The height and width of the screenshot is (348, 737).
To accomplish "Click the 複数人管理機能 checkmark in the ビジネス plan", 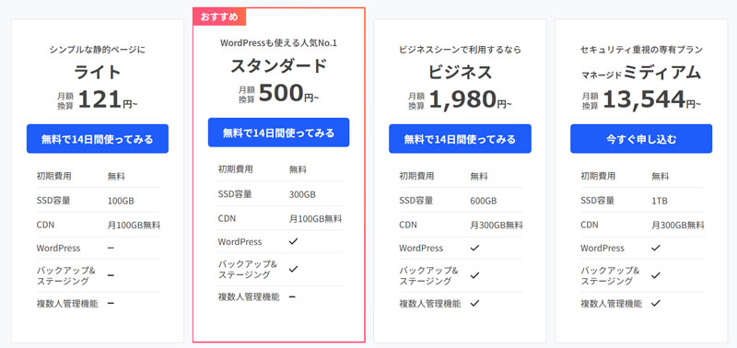I will (474, 303).
